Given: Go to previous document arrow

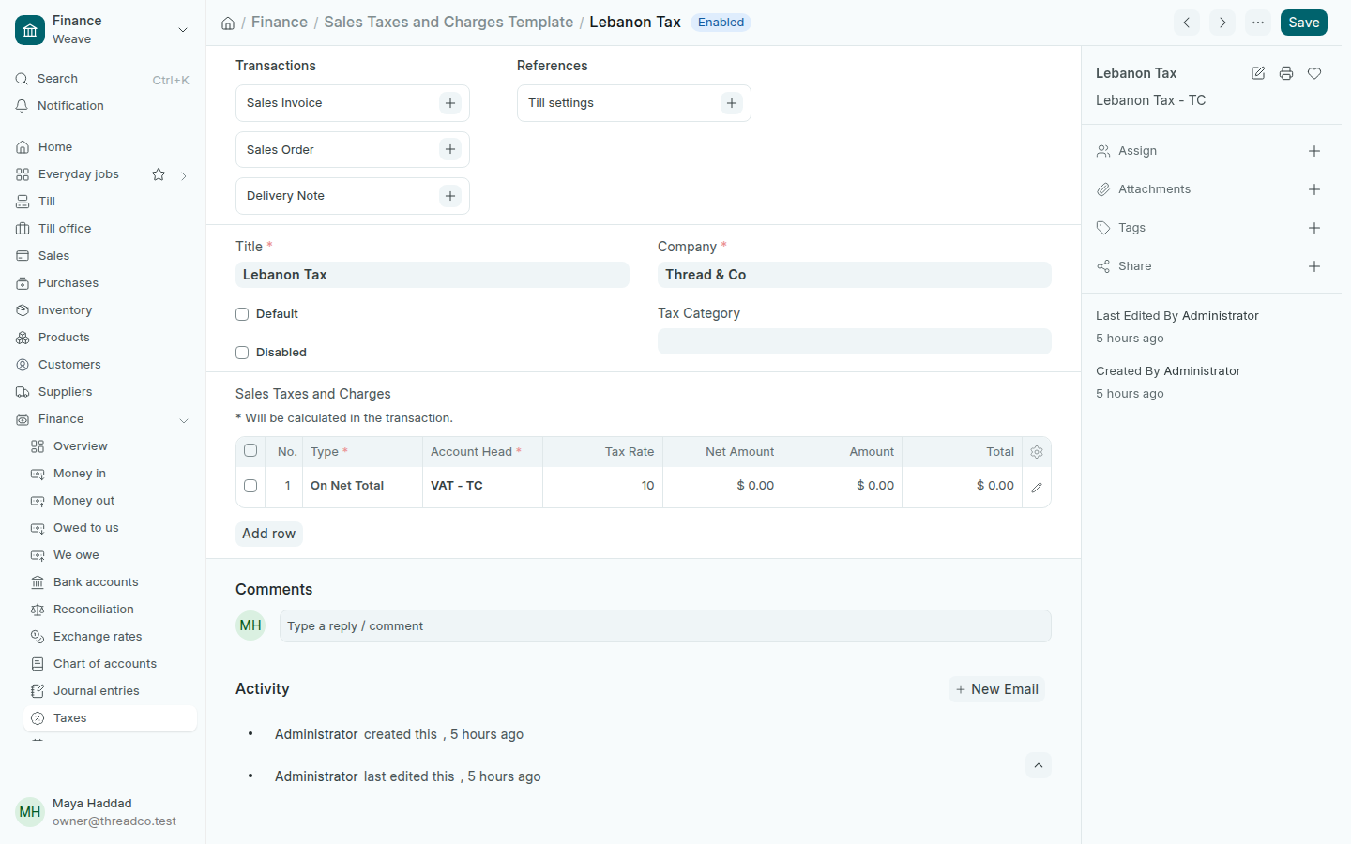Looking at the screenshot, I should click(x=1187, y=23).
